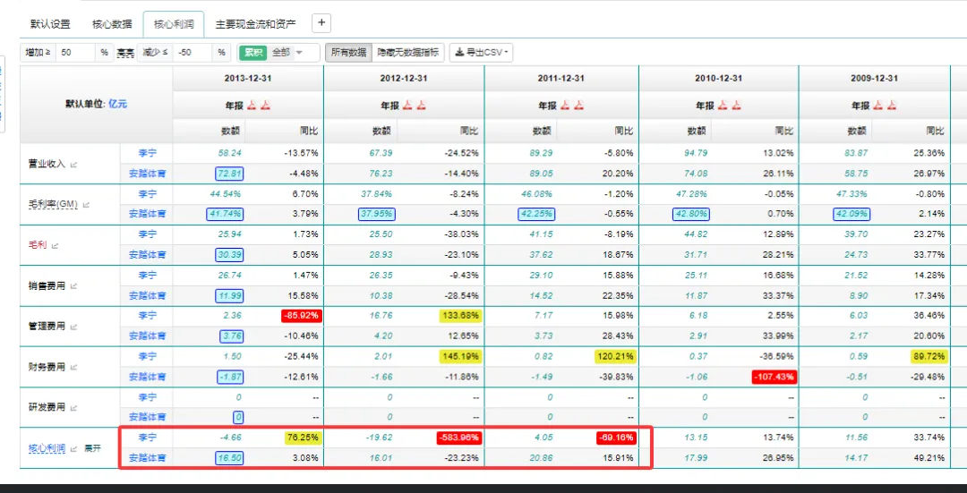Click 安踏体育 in the 毛利率(GM) row

[x=148, y=214]
